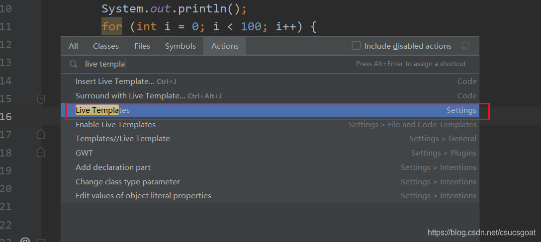Open Live Templates settings result
Screen dimensions: 541x242
pos(270,110)
